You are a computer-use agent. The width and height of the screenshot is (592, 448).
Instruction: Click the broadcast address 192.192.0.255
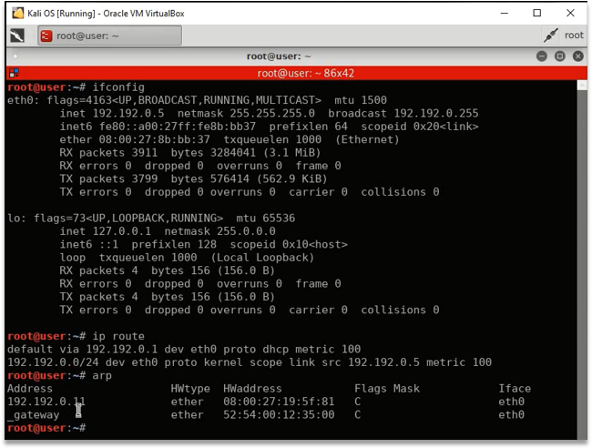click(x=436, y=113)
